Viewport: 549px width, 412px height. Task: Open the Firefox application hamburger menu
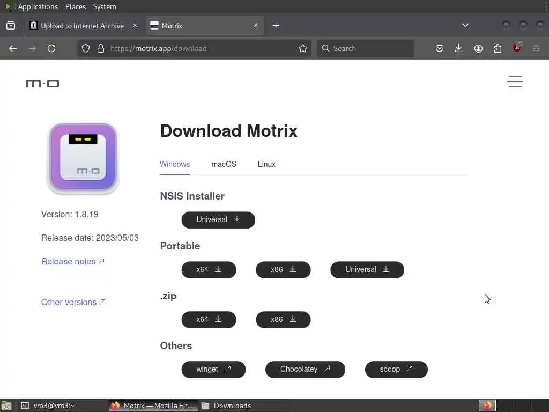[x=536, y=48]
